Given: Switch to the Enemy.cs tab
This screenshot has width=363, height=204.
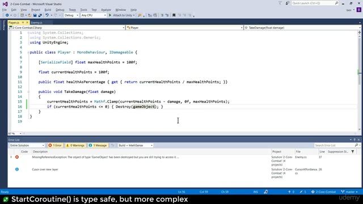Looking at the screenshot, I should click(36, 23).
